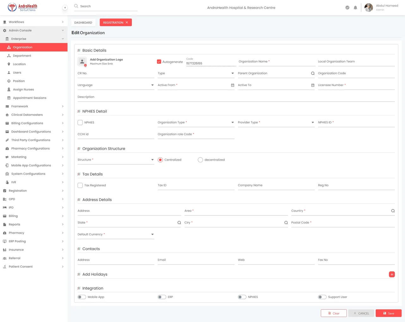
Task: Switch to the Dashboard tab
Action: click(x=83, y=22)
